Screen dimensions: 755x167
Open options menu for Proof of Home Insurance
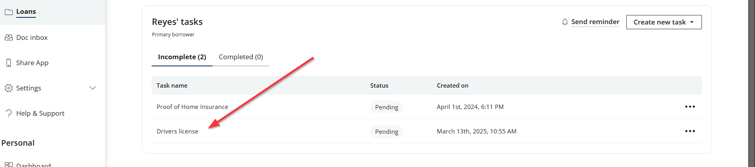click(690, 107)
